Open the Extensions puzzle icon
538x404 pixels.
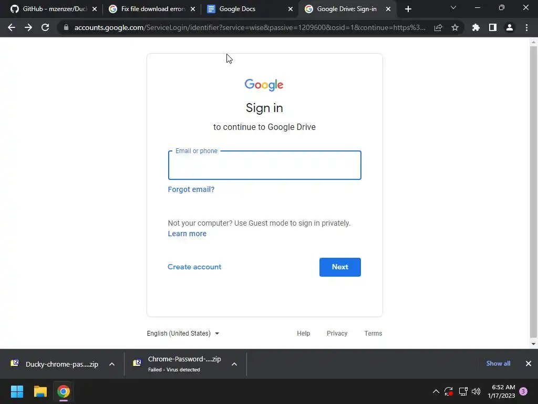pos(476,27)
